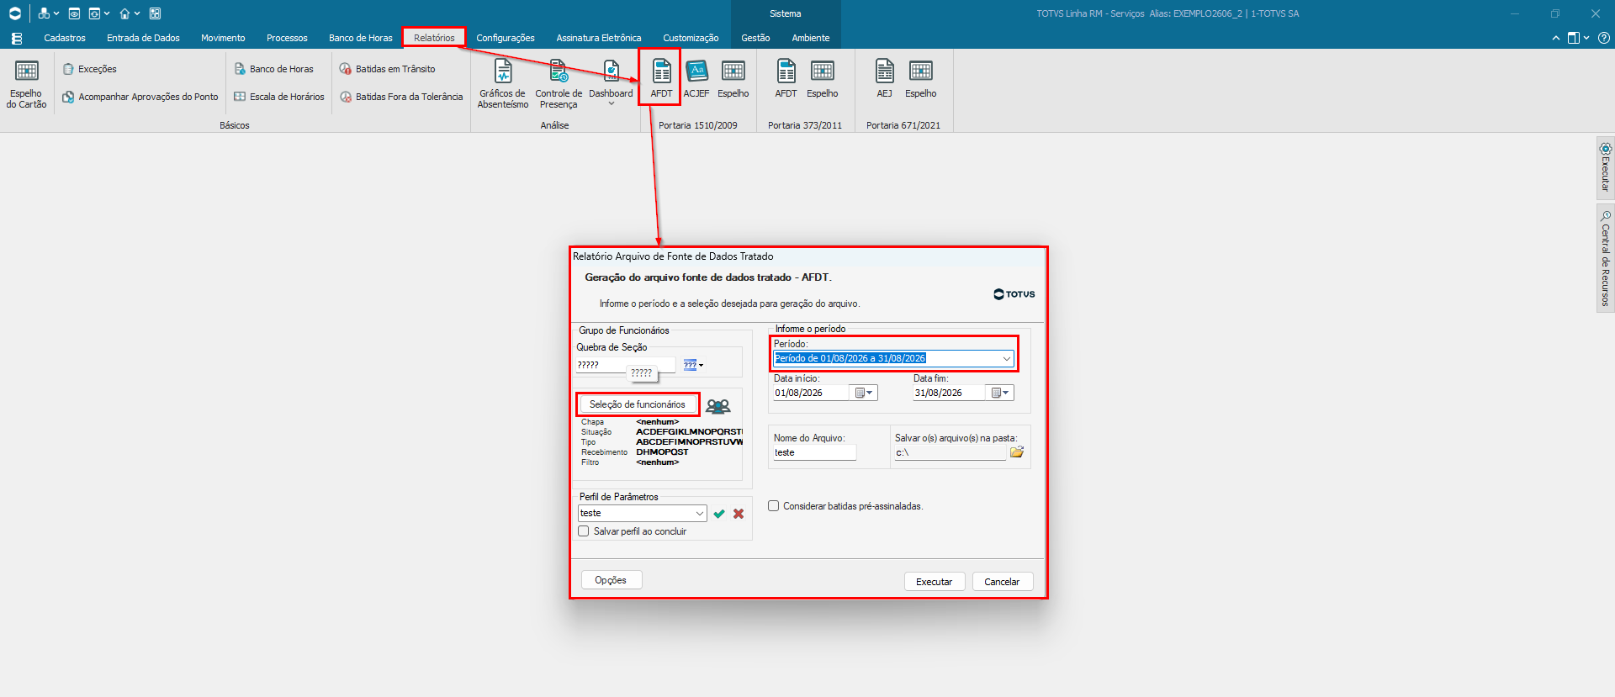The height and width of the screenshot is (697, 1615).
Task: Click the Data fim date field
Action: pos(950,393)
